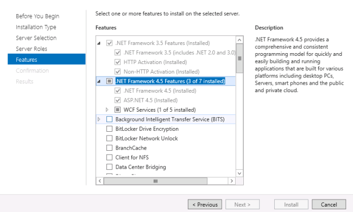Expand Background Intelligent Transfer Service node
This screenshot has width=353, height=212.
pyautogui.click(x=99, y=119)
